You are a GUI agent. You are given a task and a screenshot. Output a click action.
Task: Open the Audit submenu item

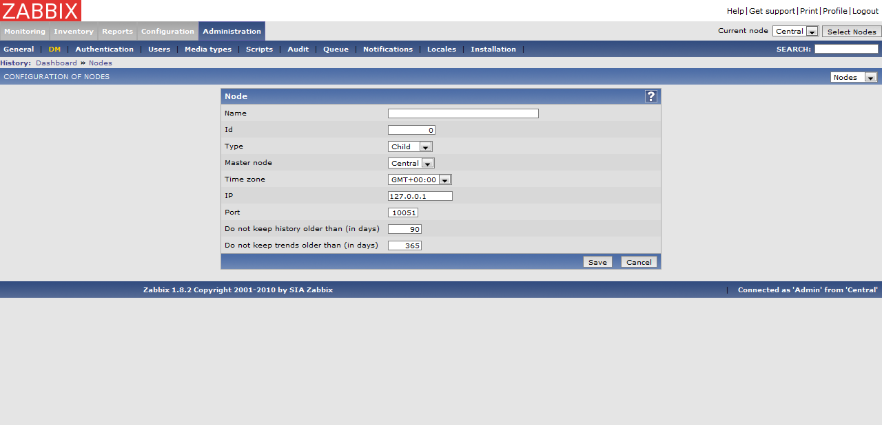(x=298, y=50)
